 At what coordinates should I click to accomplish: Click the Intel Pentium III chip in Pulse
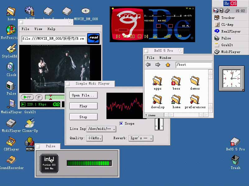click(x=49, y=164)
